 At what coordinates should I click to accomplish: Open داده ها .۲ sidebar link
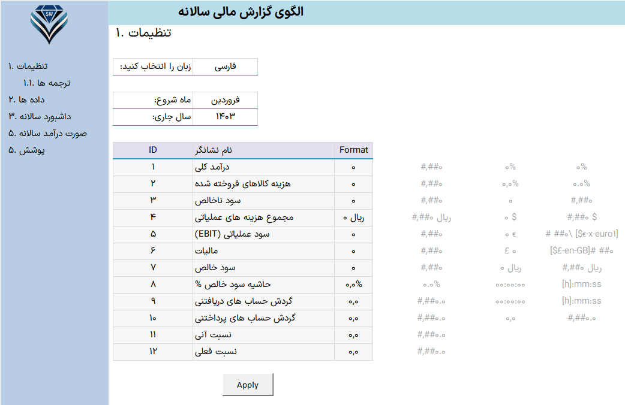click(x=27, y=99)
